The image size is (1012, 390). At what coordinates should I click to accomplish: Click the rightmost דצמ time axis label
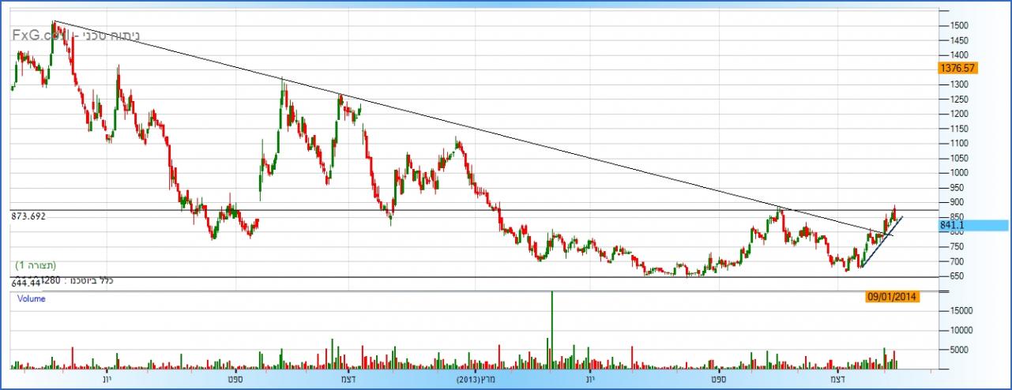tap(836, 380)
